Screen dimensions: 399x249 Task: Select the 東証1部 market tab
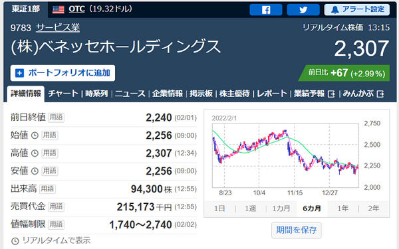(x=26, y=9)
